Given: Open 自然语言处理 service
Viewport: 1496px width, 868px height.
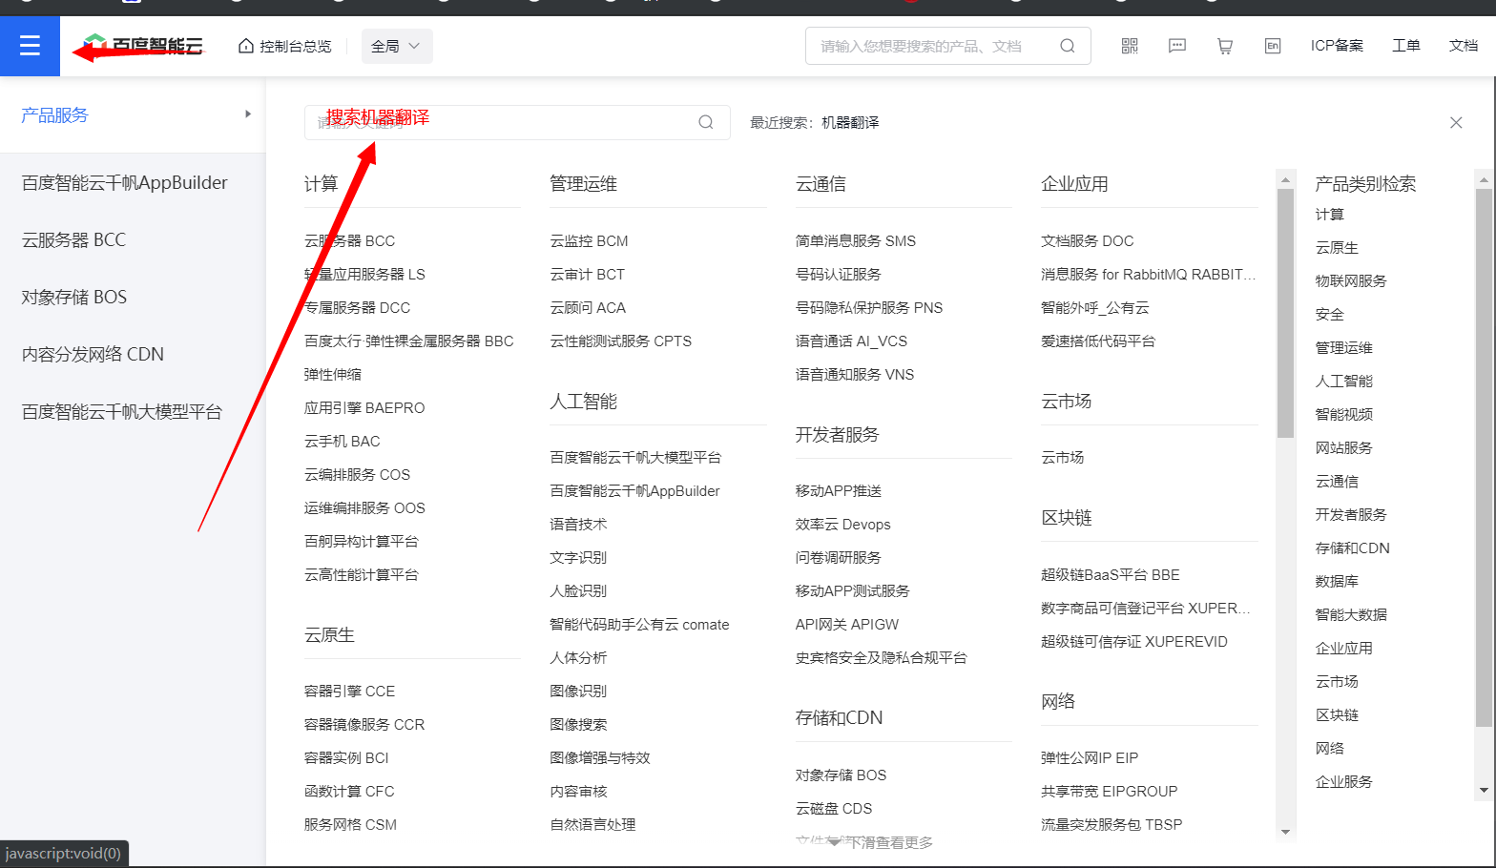Looking at the screenshot, I should (x=592, y=824).
